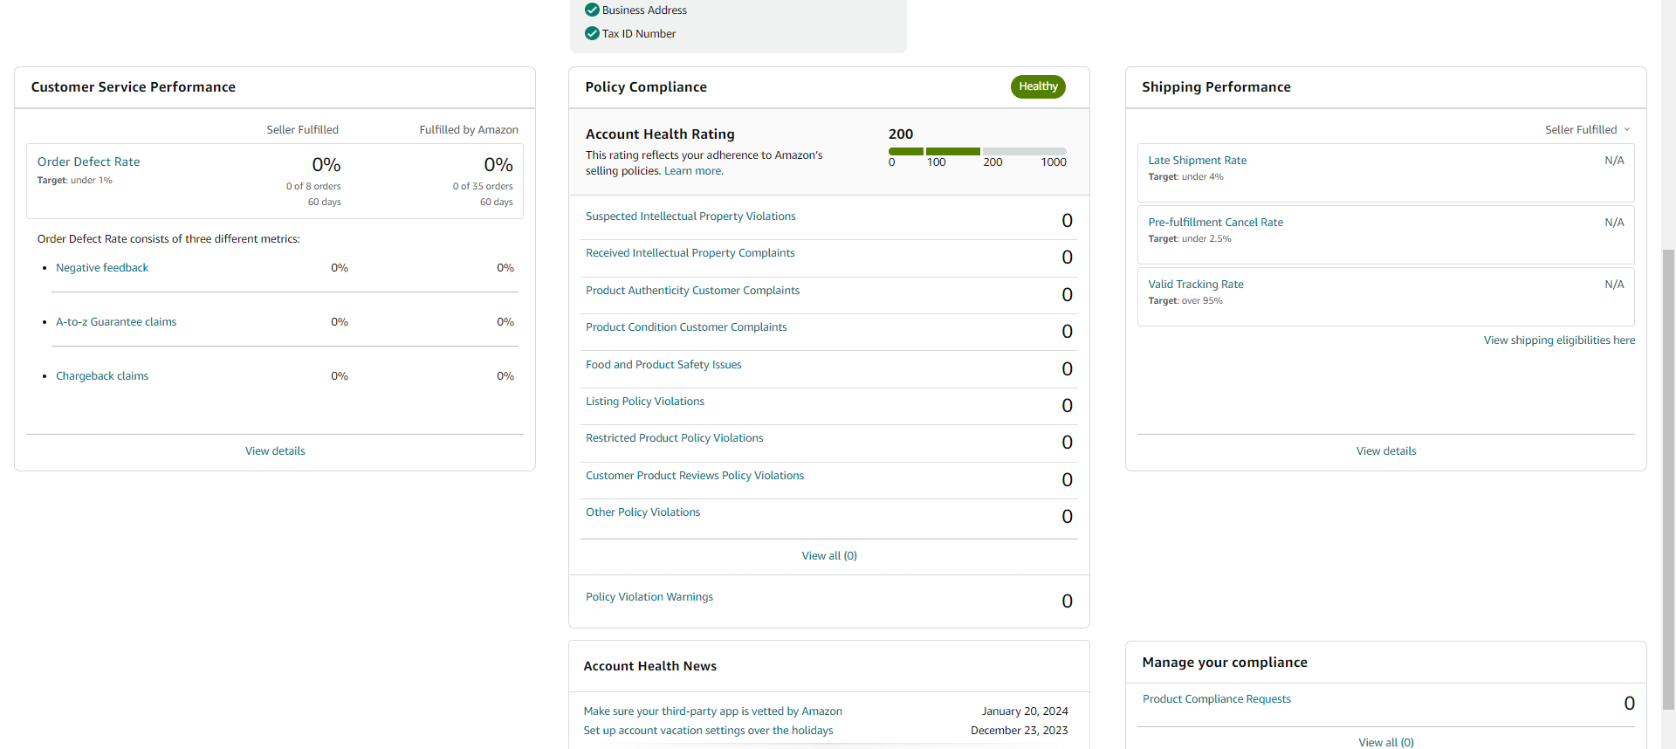This screenshot has width=1676, height=749.
Task: Open Valid Tracking Rate metric
Action: click(x=1196, y=285)
